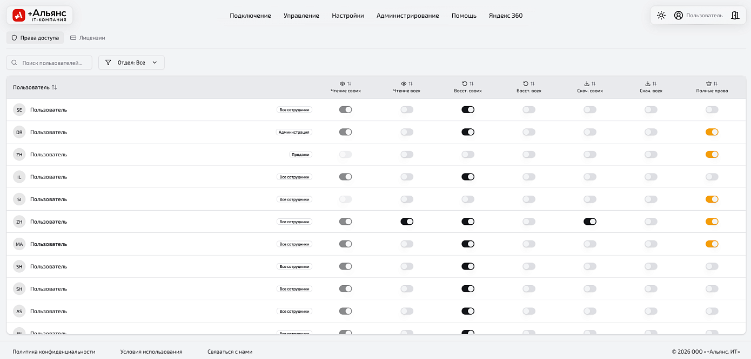Open the Администрирование menu
This screenshot has height=359, width=751.
click(x=408, y=16)
